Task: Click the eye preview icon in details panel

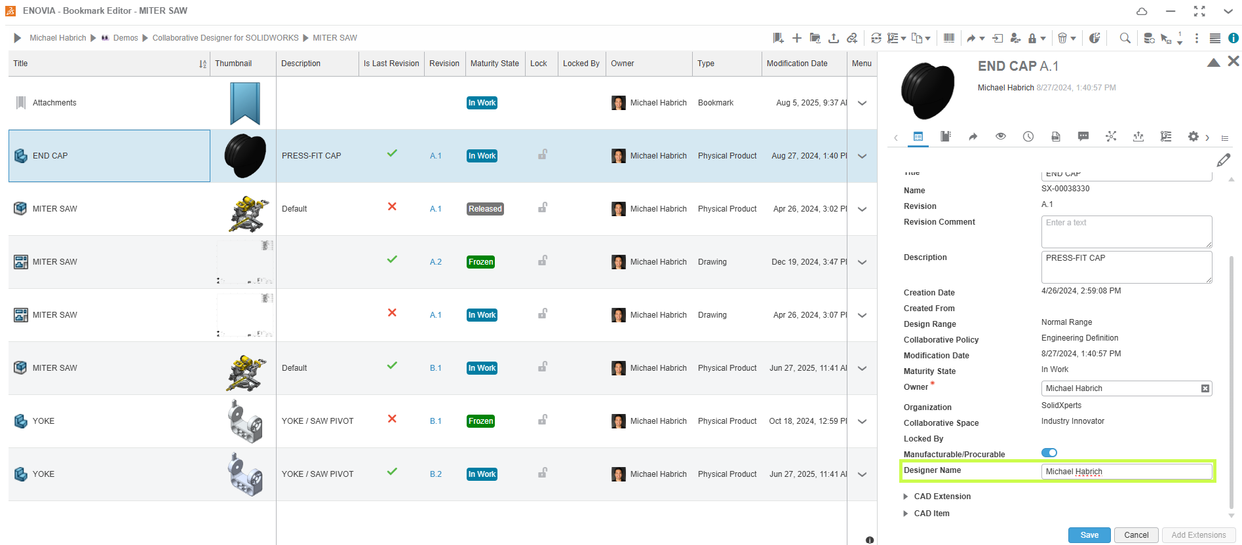Action: click(x=1001, y=136)
